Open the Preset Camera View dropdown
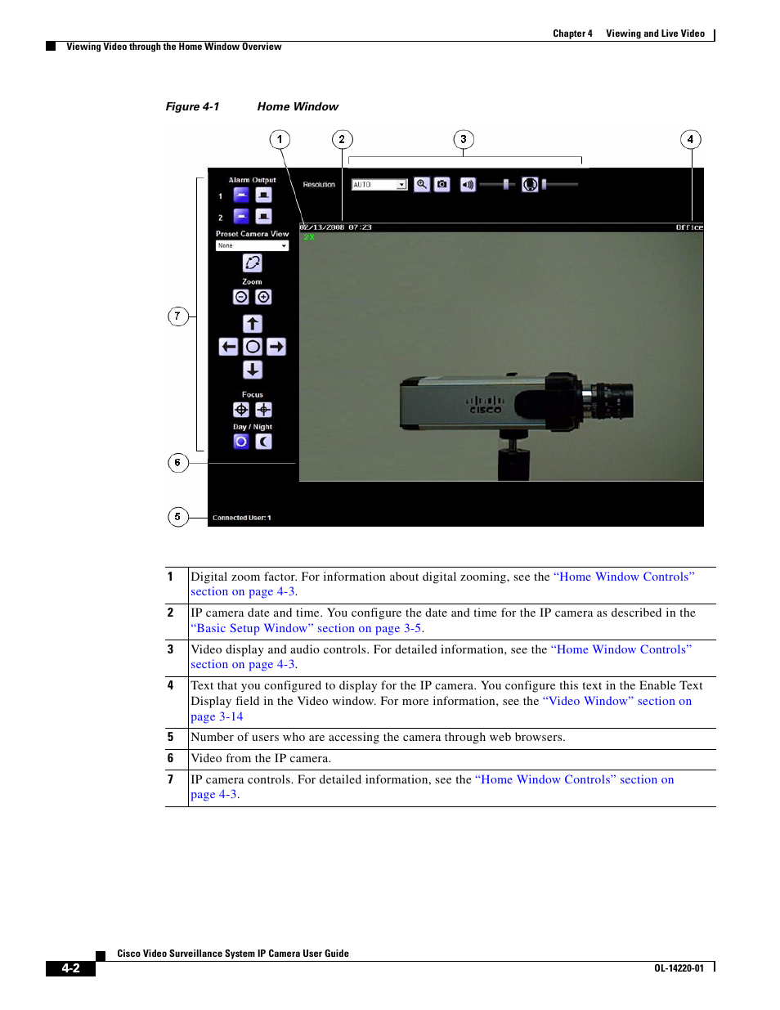Screen dimensions: 780x1010 point(252,245)
